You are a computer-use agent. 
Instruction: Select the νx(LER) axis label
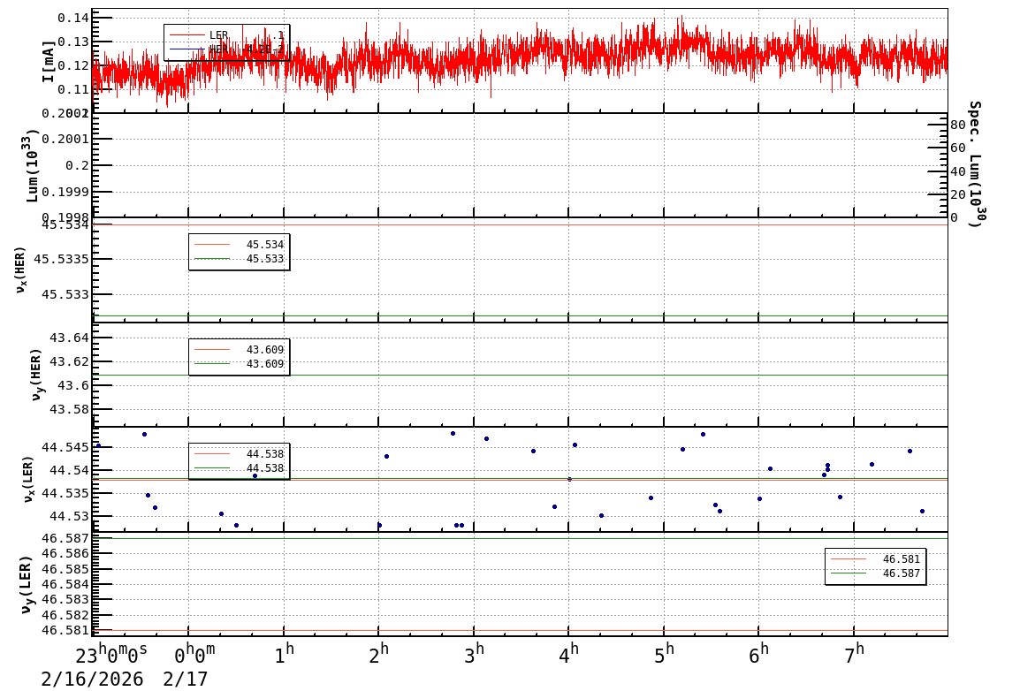pos(27,479)
